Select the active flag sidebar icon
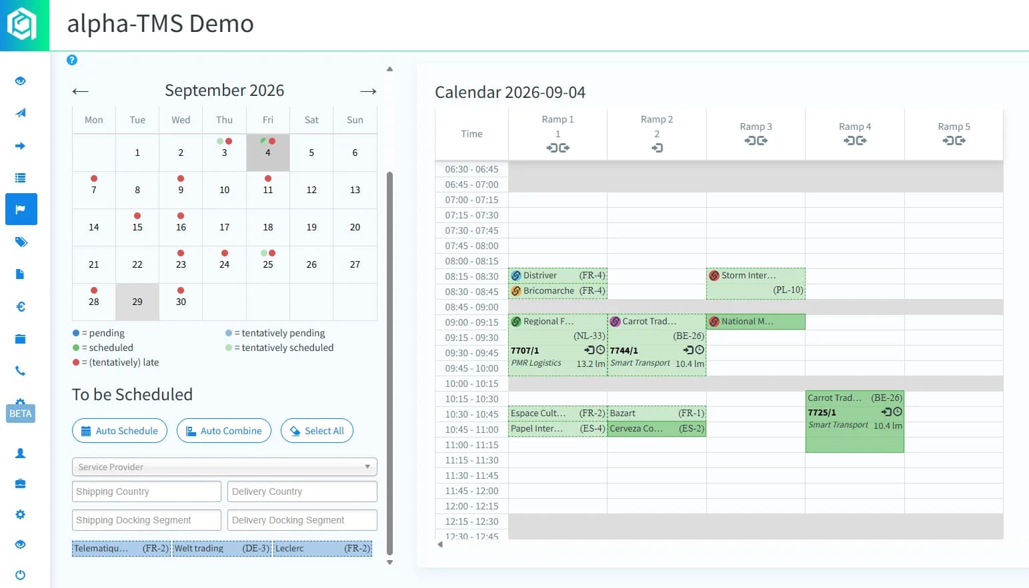 [21, 209]
